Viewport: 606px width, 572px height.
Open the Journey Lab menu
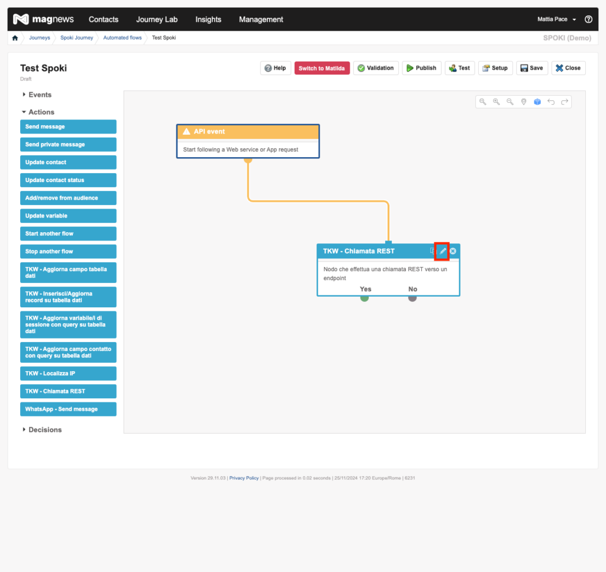(157, 19)
